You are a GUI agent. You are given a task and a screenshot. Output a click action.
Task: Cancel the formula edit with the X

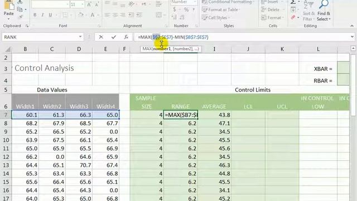pos(101,37)
